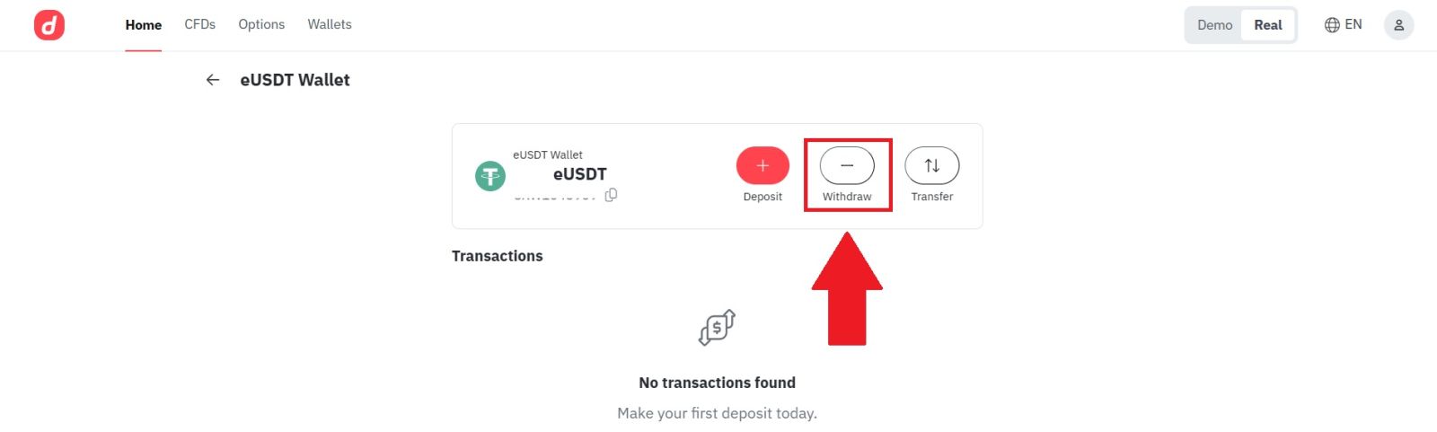Open the user account profile icon
Viewport: 1437px width, 432px height.
(1398, 25)
